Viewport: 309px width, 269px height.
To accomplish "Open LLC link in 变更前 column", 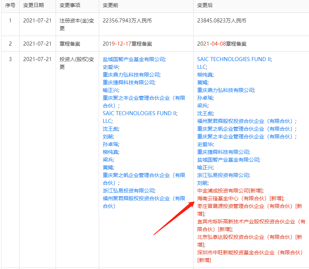I will [107, 121].
